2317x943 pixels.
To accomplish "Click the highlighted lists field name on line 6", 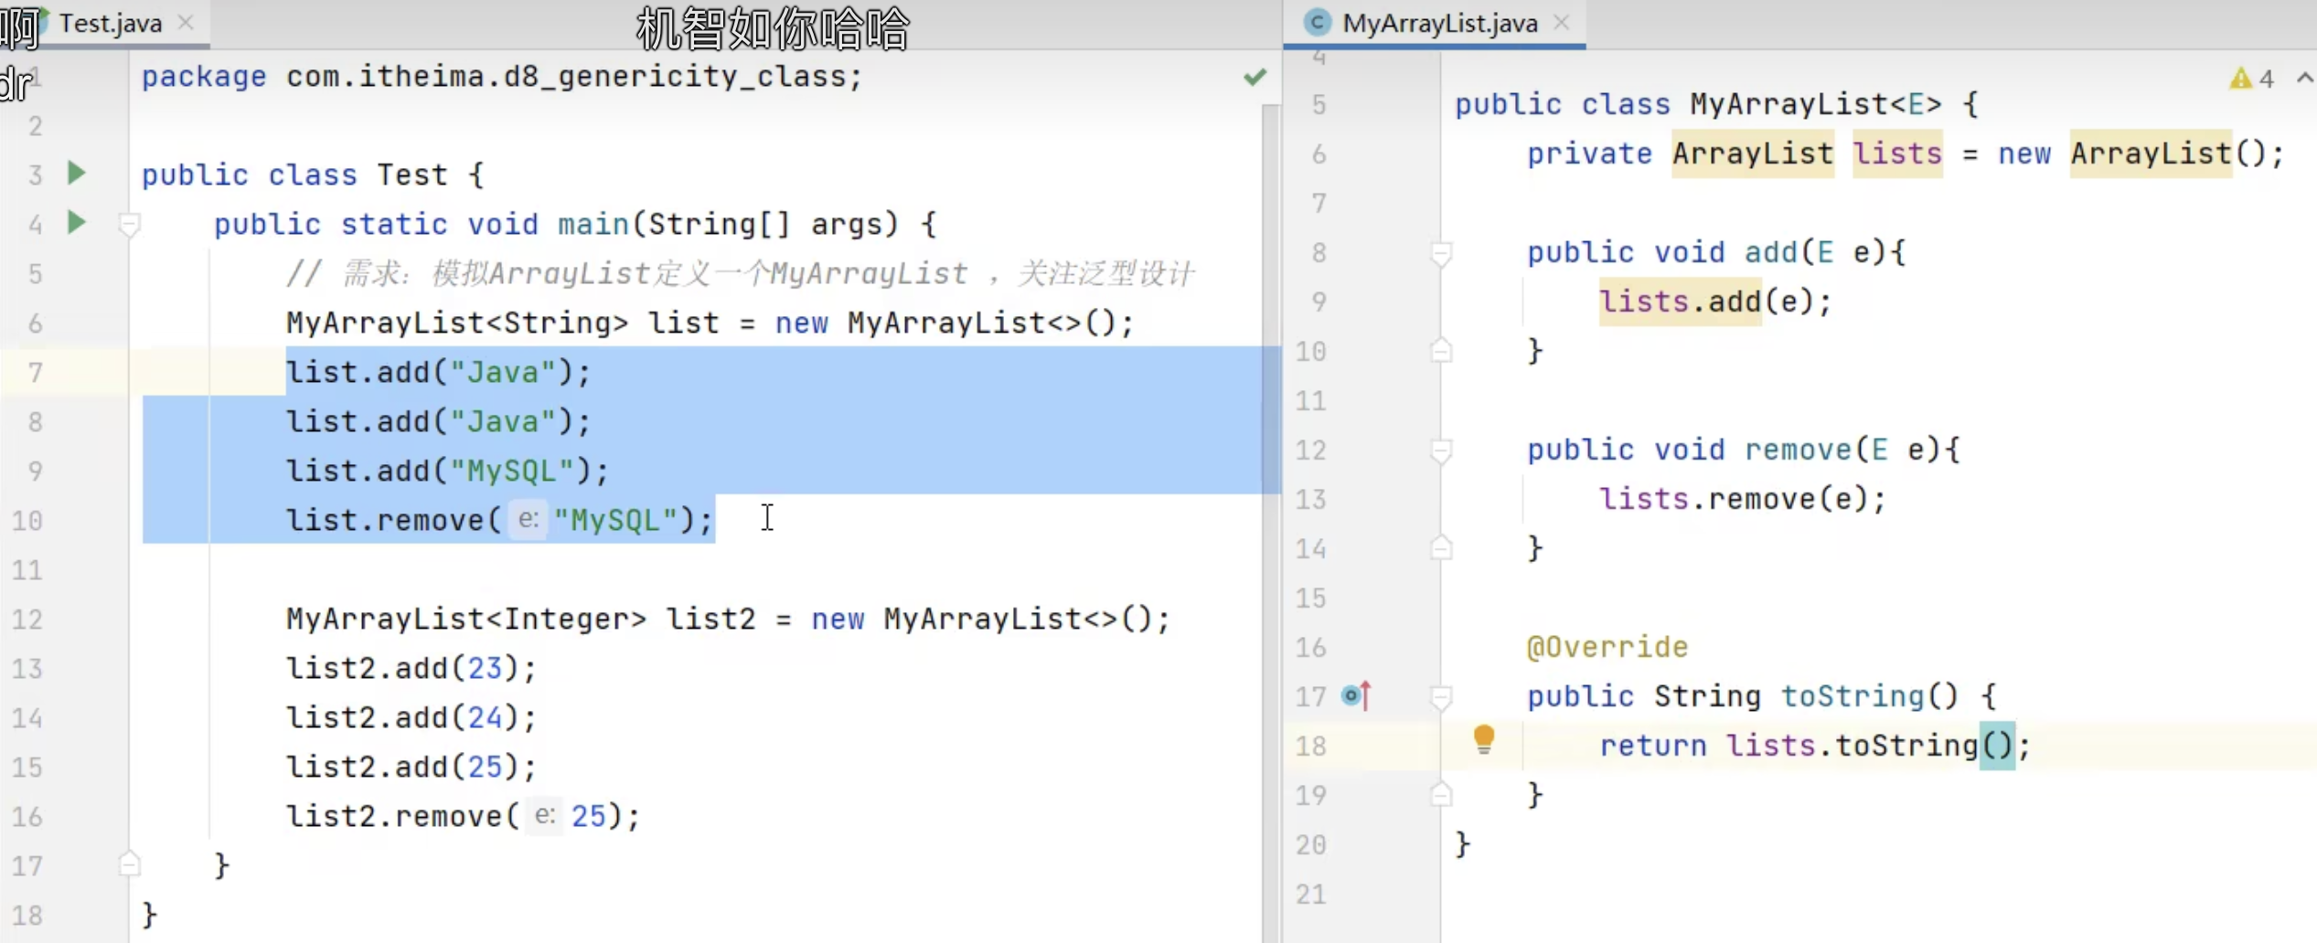I will (1897, 153).
